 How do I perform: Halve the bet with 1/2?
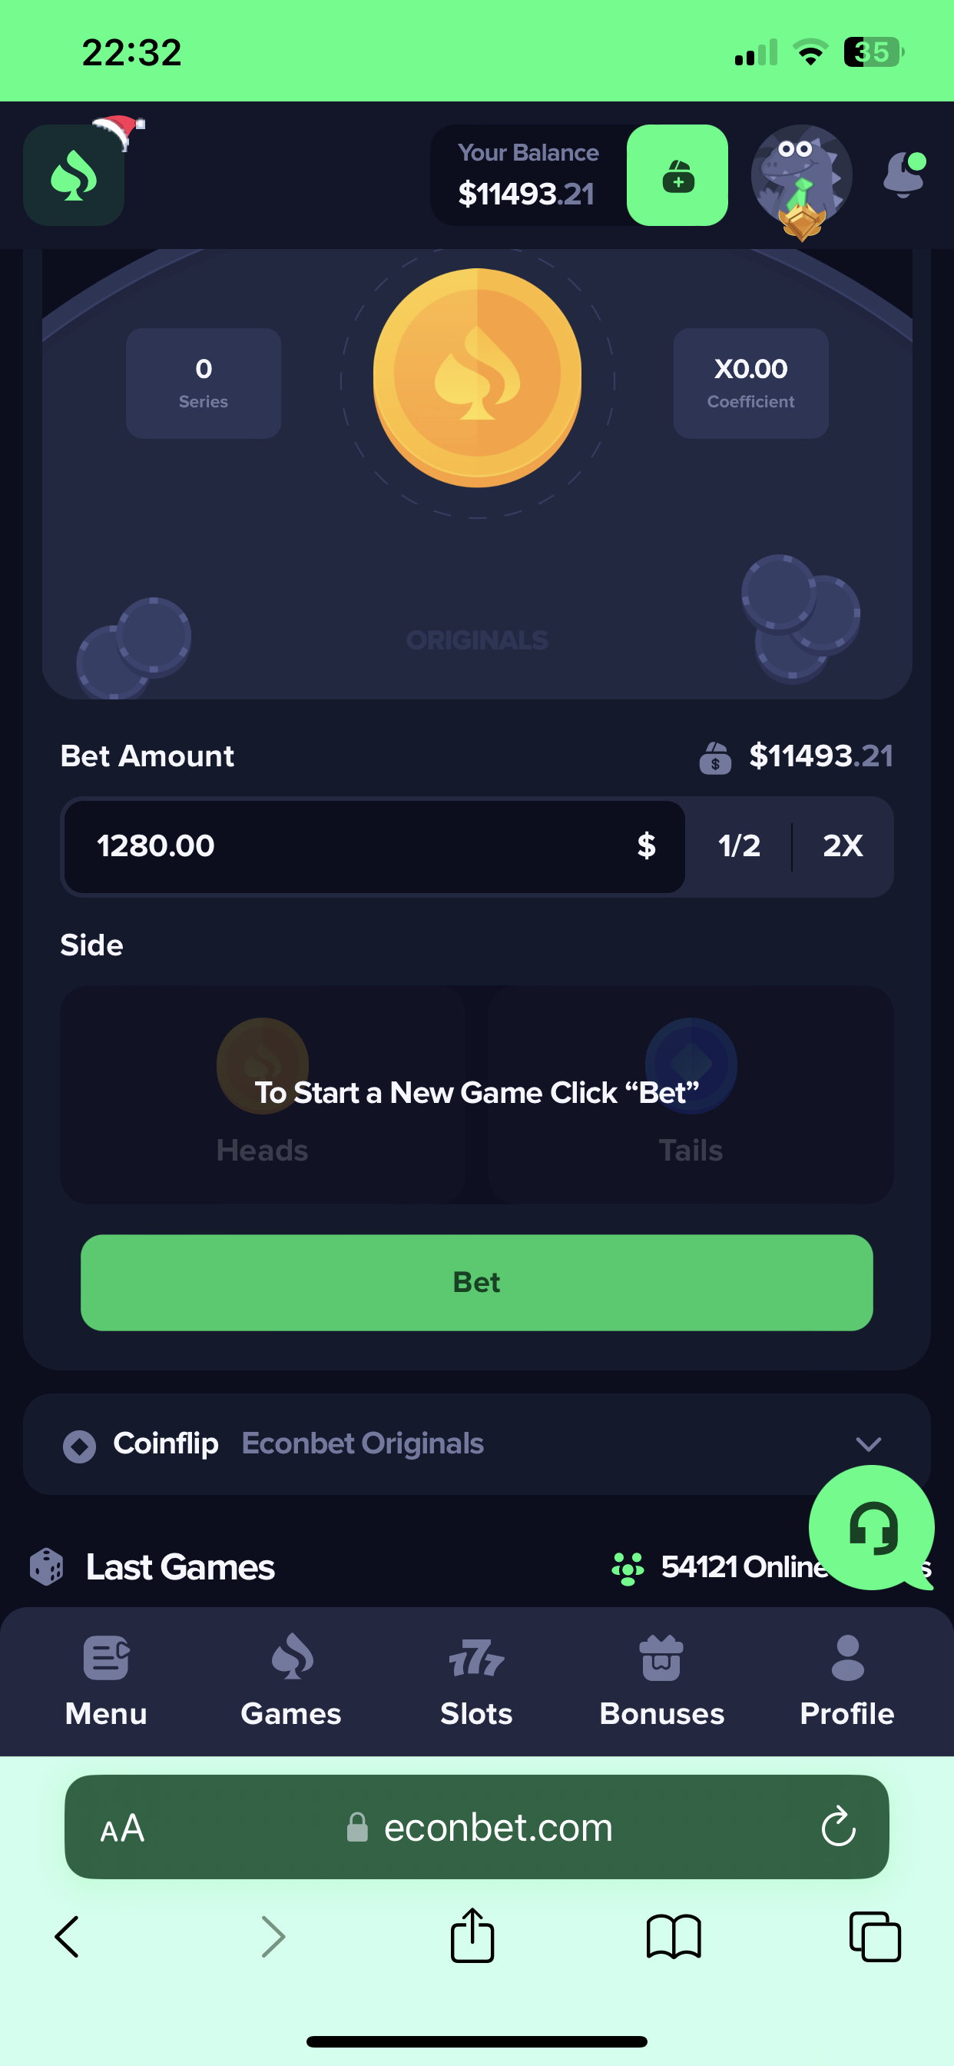[x=739, y=846]
